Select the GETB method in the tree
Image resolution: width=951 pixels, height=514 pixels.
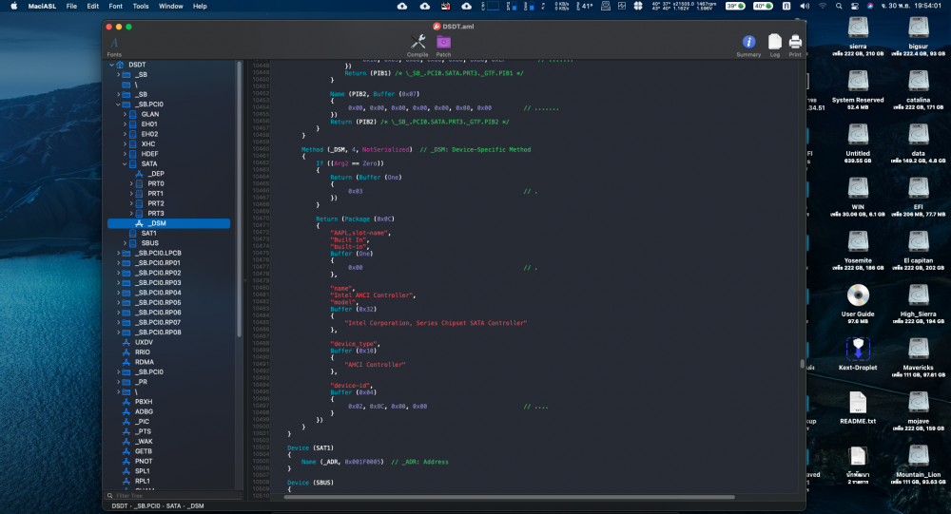click(x=144, y=451)
